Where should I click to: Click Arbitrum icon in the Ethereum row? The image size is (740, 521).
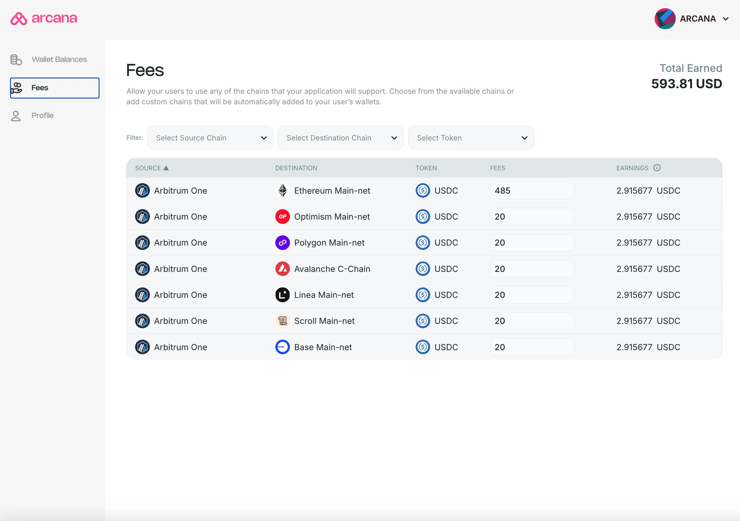click(x=142, y=191)
